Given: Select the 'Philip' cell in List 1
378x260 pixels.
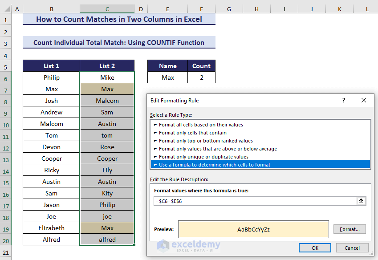Looking at the screenshot, I should [52, 77].
